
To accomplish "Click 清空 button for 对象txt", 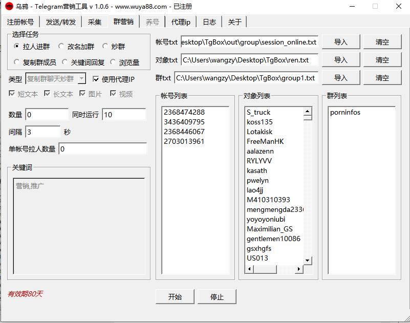I will [382, 60].
